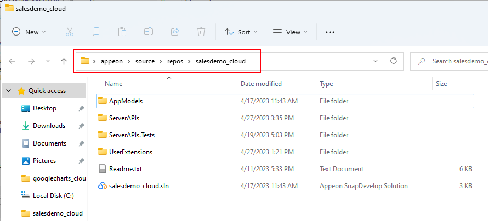Viewport: 488px width, 221px height.
Task: Open the See more ellipsis menu
Action: tap(330, 32)
